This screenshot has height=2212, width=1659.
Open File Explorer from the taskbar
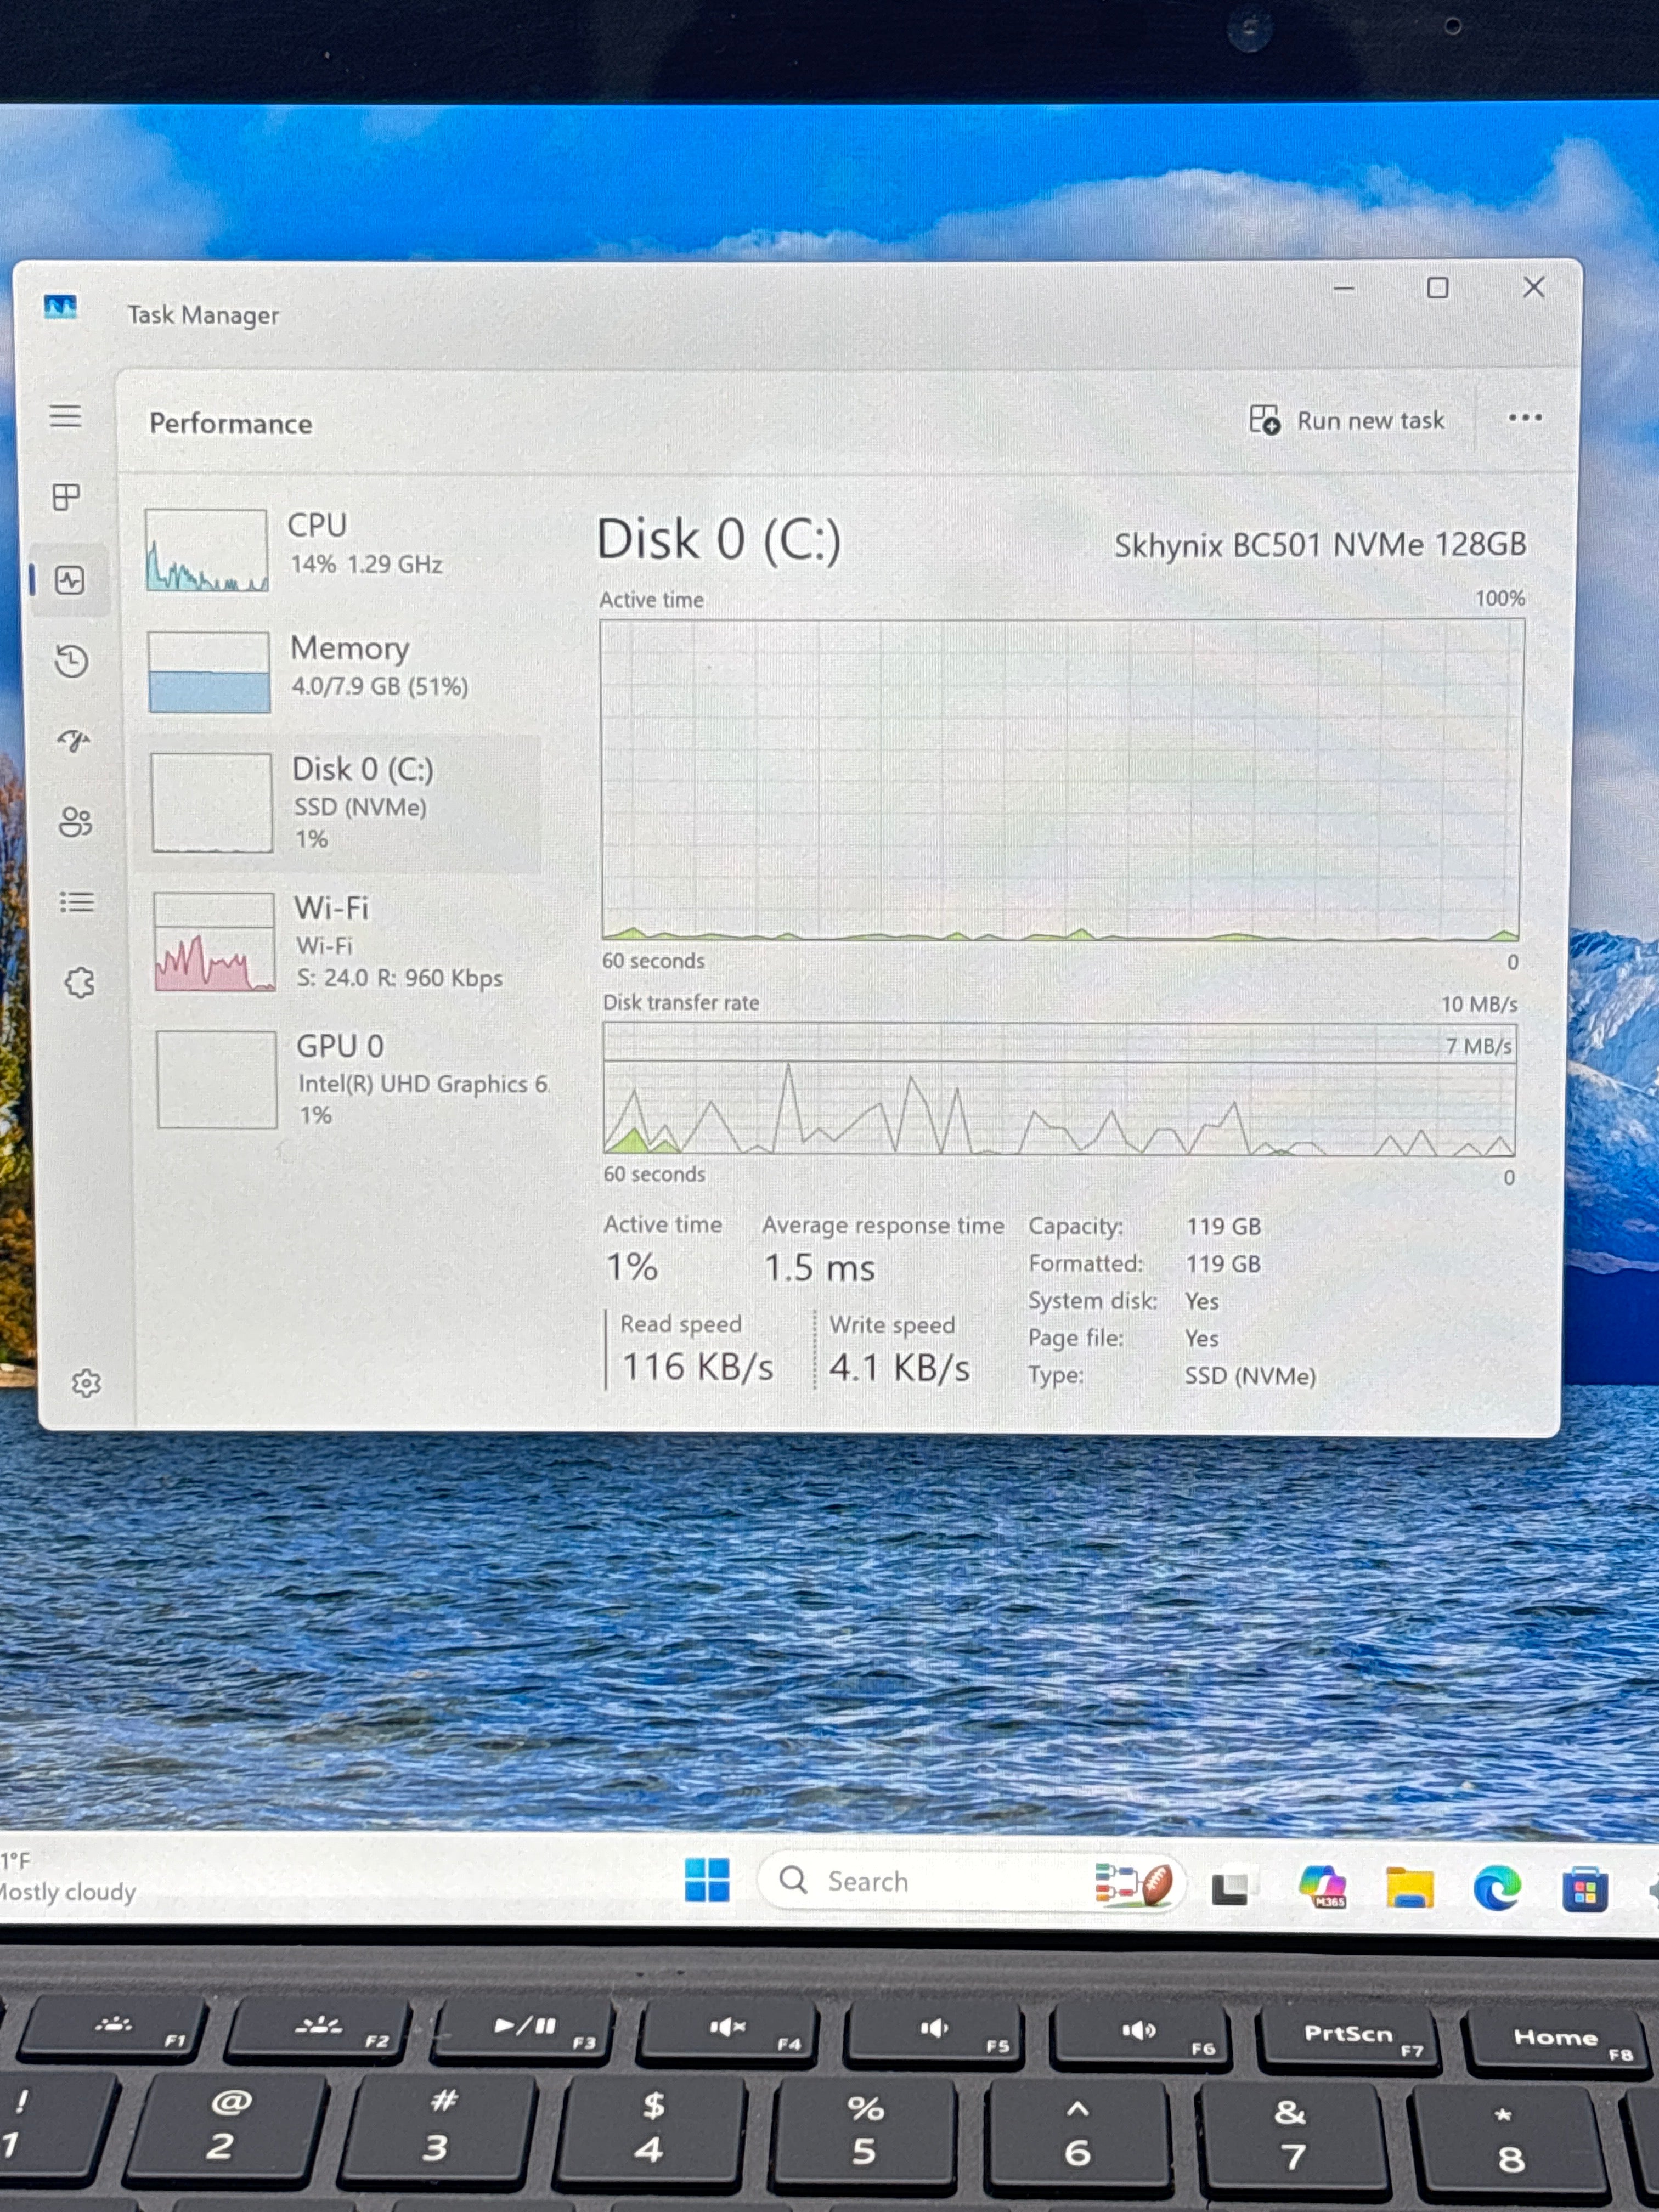[x=1409, y=1888]
